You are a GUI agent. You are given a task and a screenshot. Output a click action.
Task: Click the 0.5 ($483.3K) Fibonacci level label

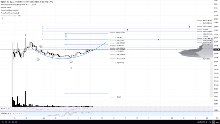pyautogui.click(x=120, y=45)
